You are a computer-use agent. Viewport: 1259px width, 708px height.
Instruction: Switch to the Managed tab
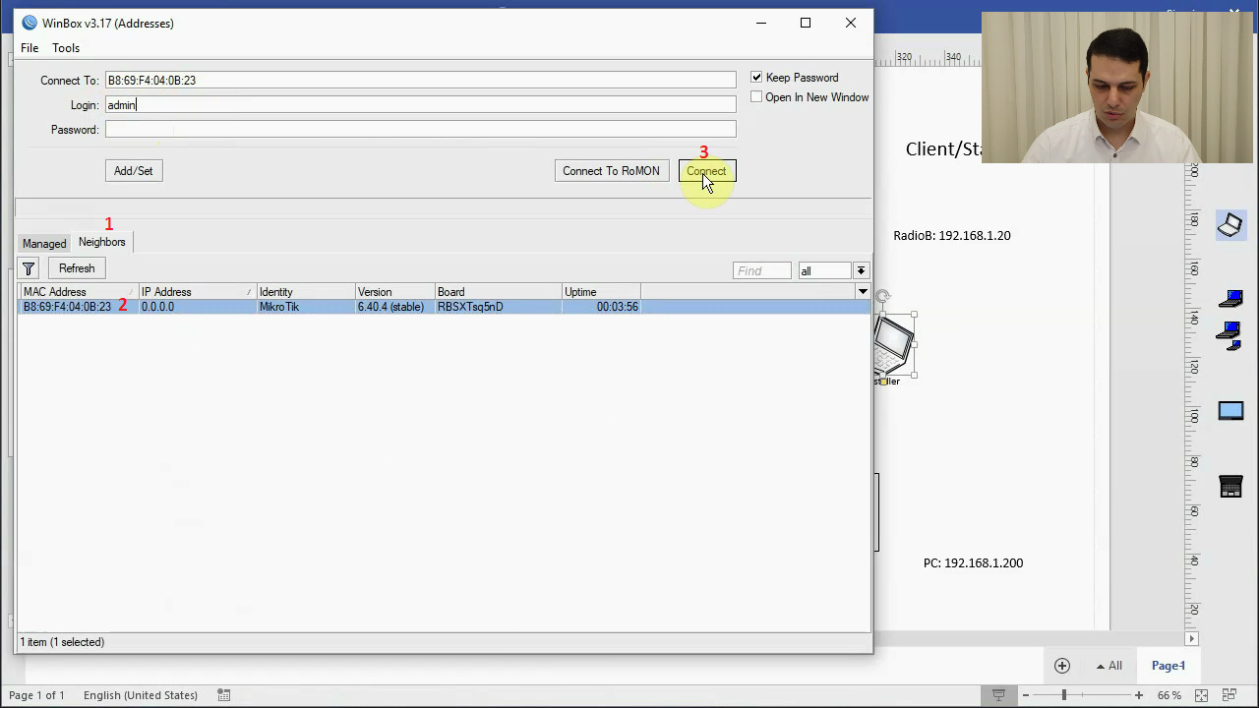pos(44,244)
